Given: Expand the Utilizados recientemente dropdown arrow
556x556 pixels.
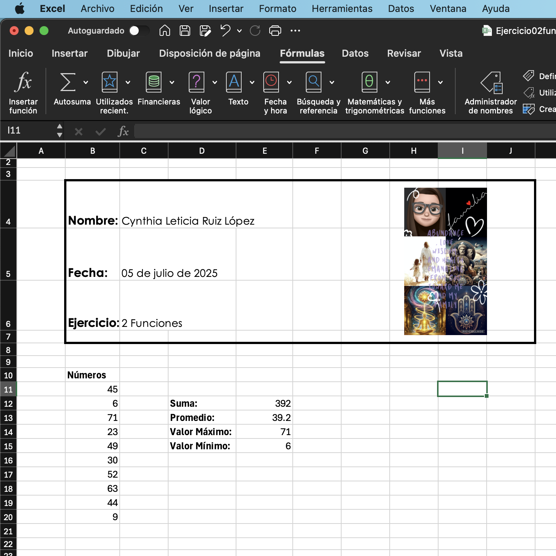Looking at the screenshot, I should tap(128, 82).
